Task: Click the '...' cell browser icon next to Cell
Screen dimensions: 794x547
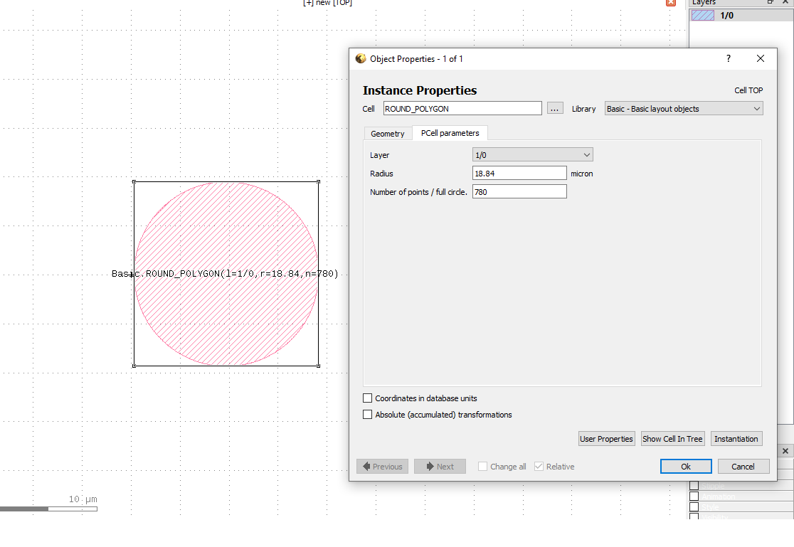Action: (x=555, y=107)
